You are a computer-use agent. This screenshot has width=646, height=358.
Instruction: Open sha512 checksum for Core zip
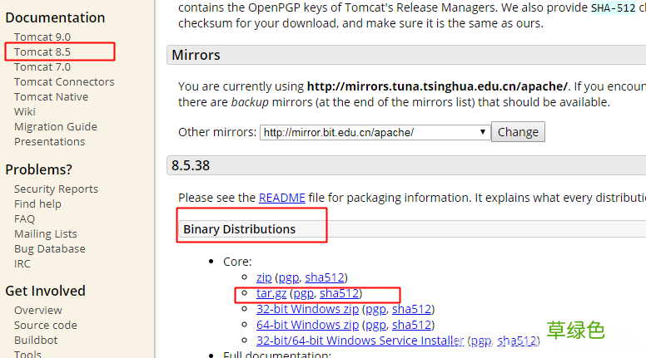pos(324,277)
